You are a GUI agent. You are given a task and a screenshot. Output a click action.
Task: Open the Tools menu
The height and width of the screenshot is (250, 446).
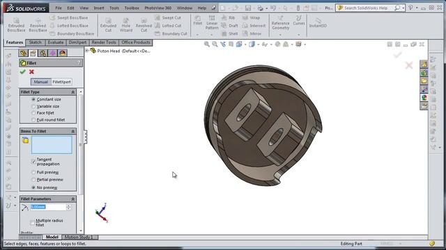pos(114,8)
